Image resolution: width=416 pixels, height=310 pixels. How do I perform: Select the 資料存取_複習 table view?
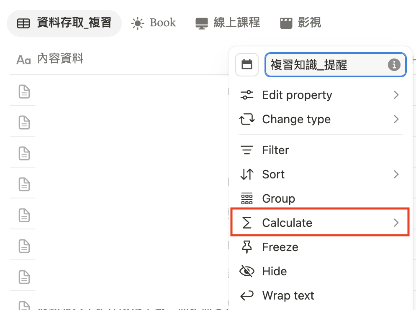pos(64,23)
